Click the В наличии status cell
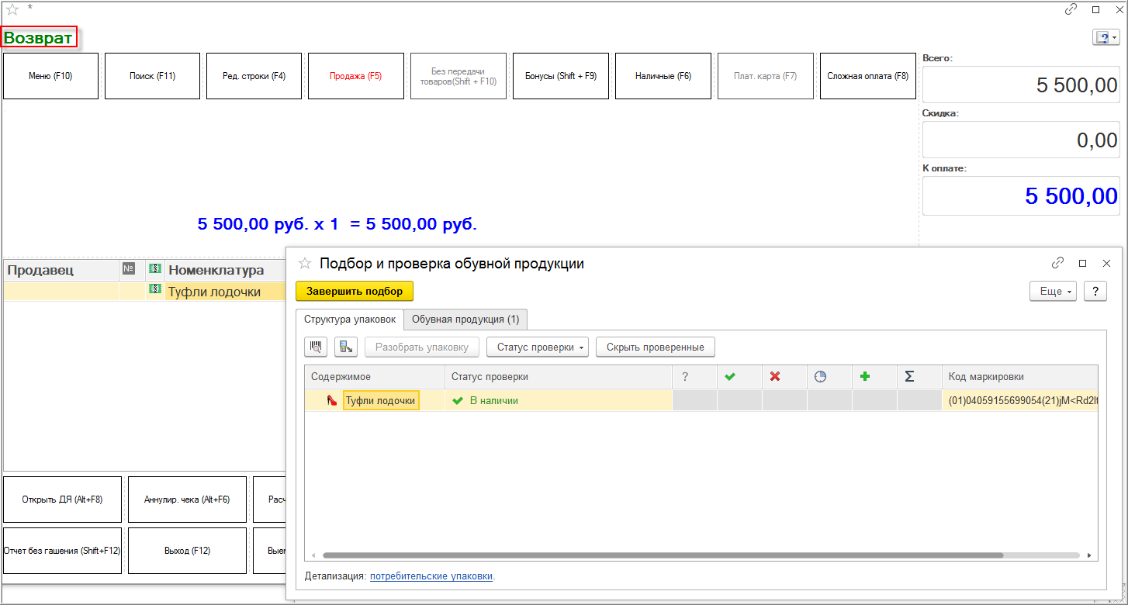Screen dimensions: 1128x605 click(x=559, y=401)
